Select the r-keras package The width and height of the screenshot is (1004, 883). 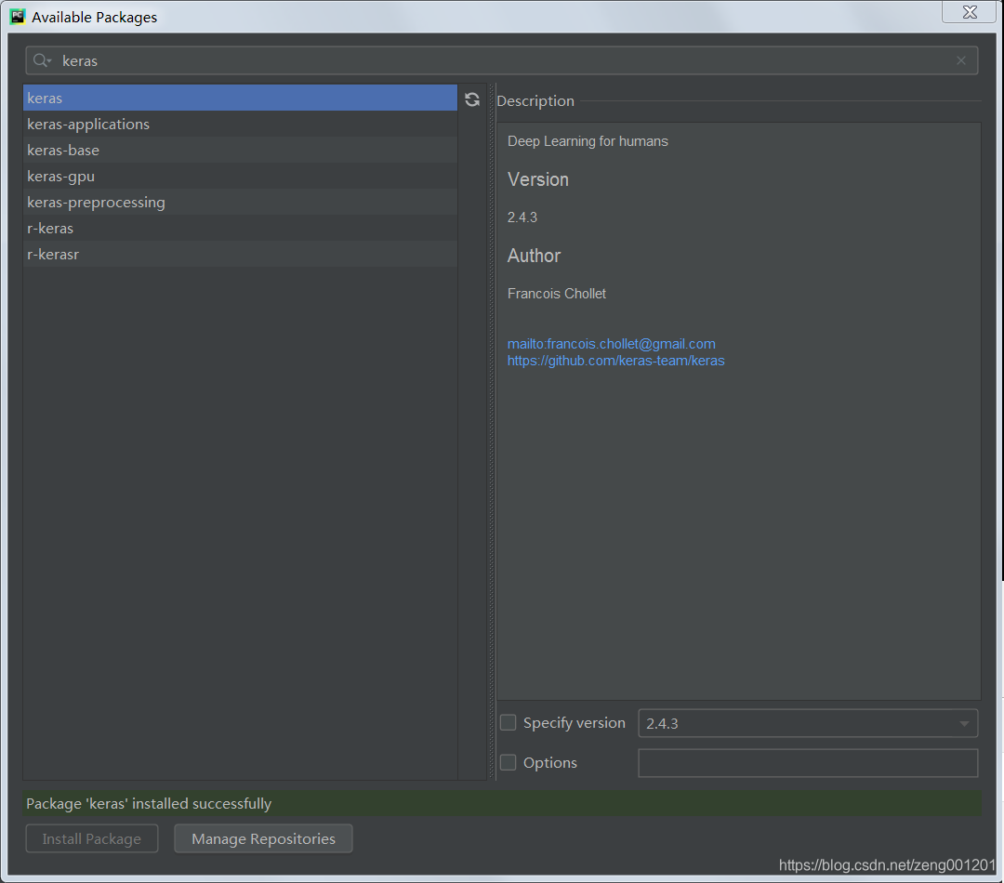pyautogui.click(x=240, y=228)
